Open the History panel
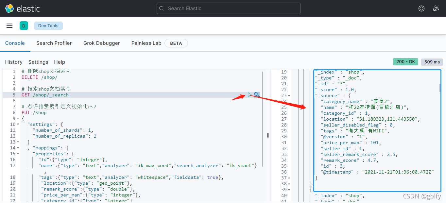Screen dimensions: 446x203 (x=14, y=62)
